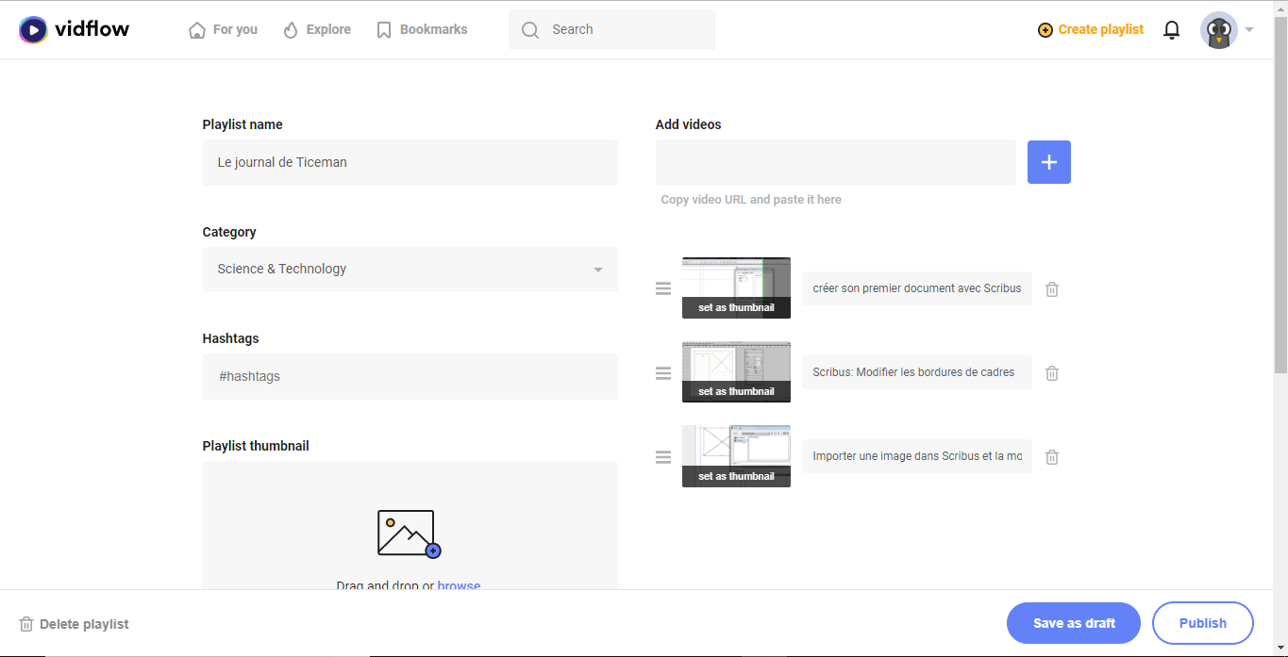
Task: Open the Category dropdown
Action: pyautogui.click(x=410, y=269)
